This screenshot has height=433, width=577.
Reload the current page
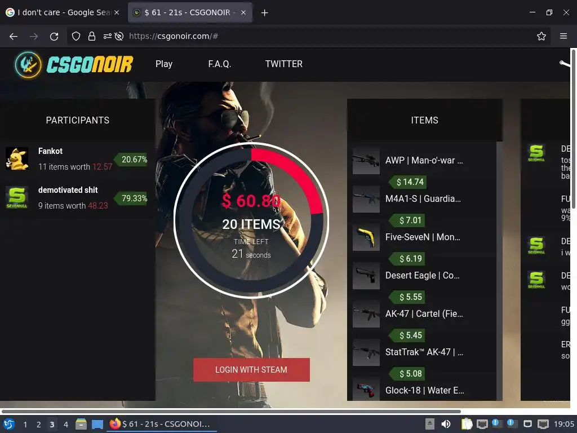[x=54, y=36]
